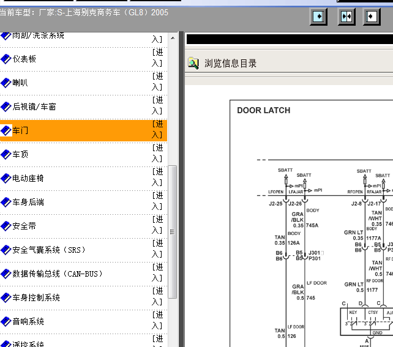Open the 车顶 category
This screenshot has height=347, width=393.
20,155
